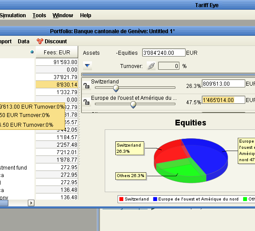The height and width of the screenshot is (231, 255).
Task: Select the 37'821.79 fee cell
Action: click(57, 77)
